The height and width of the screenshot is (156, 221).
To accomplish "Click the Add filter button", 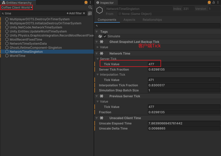I will pos(74,13).
